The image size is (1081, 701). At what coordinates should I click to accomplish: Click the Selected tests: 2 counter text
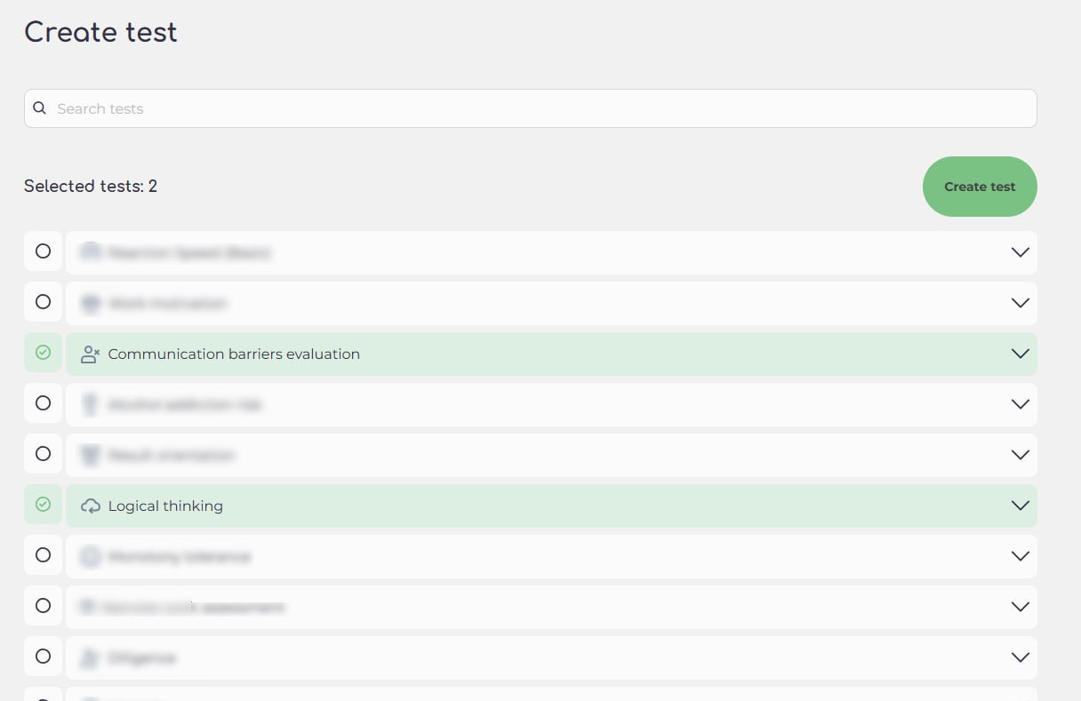pyautogui.click(x=91, y=186)
